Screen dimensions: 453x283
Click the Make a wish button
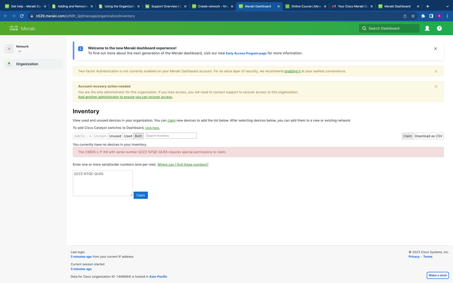[438, 275]
